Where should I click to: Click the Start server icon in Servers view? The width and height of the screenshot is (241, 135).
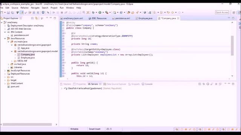[x=208, y=84]
